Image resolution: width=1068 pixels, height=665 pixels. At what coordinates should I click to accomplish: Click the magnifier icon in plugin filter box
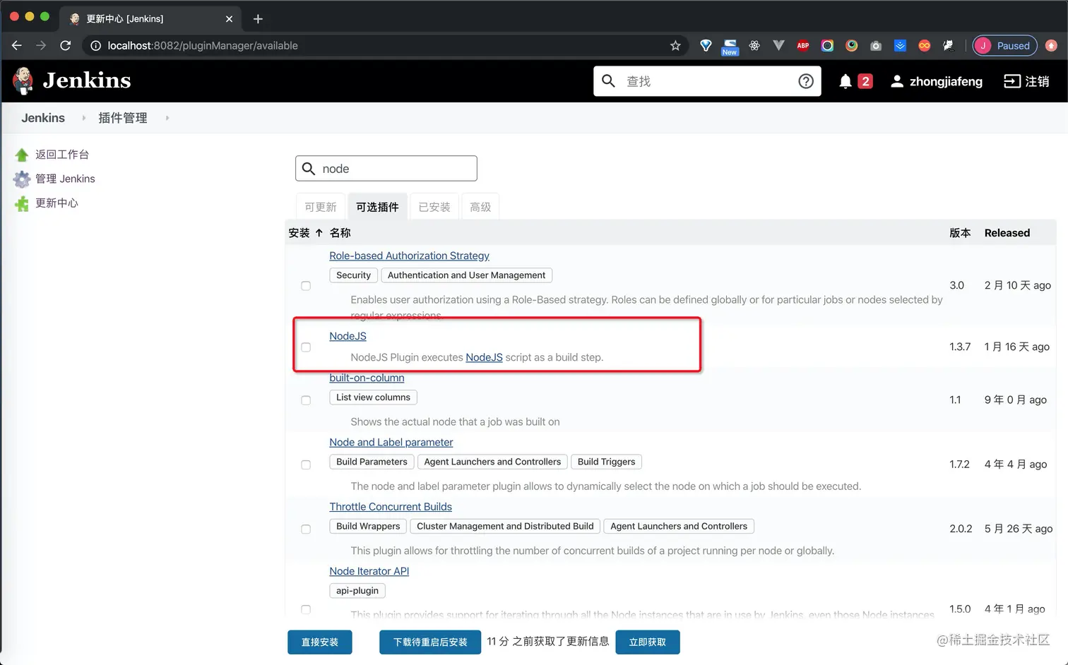309,169
